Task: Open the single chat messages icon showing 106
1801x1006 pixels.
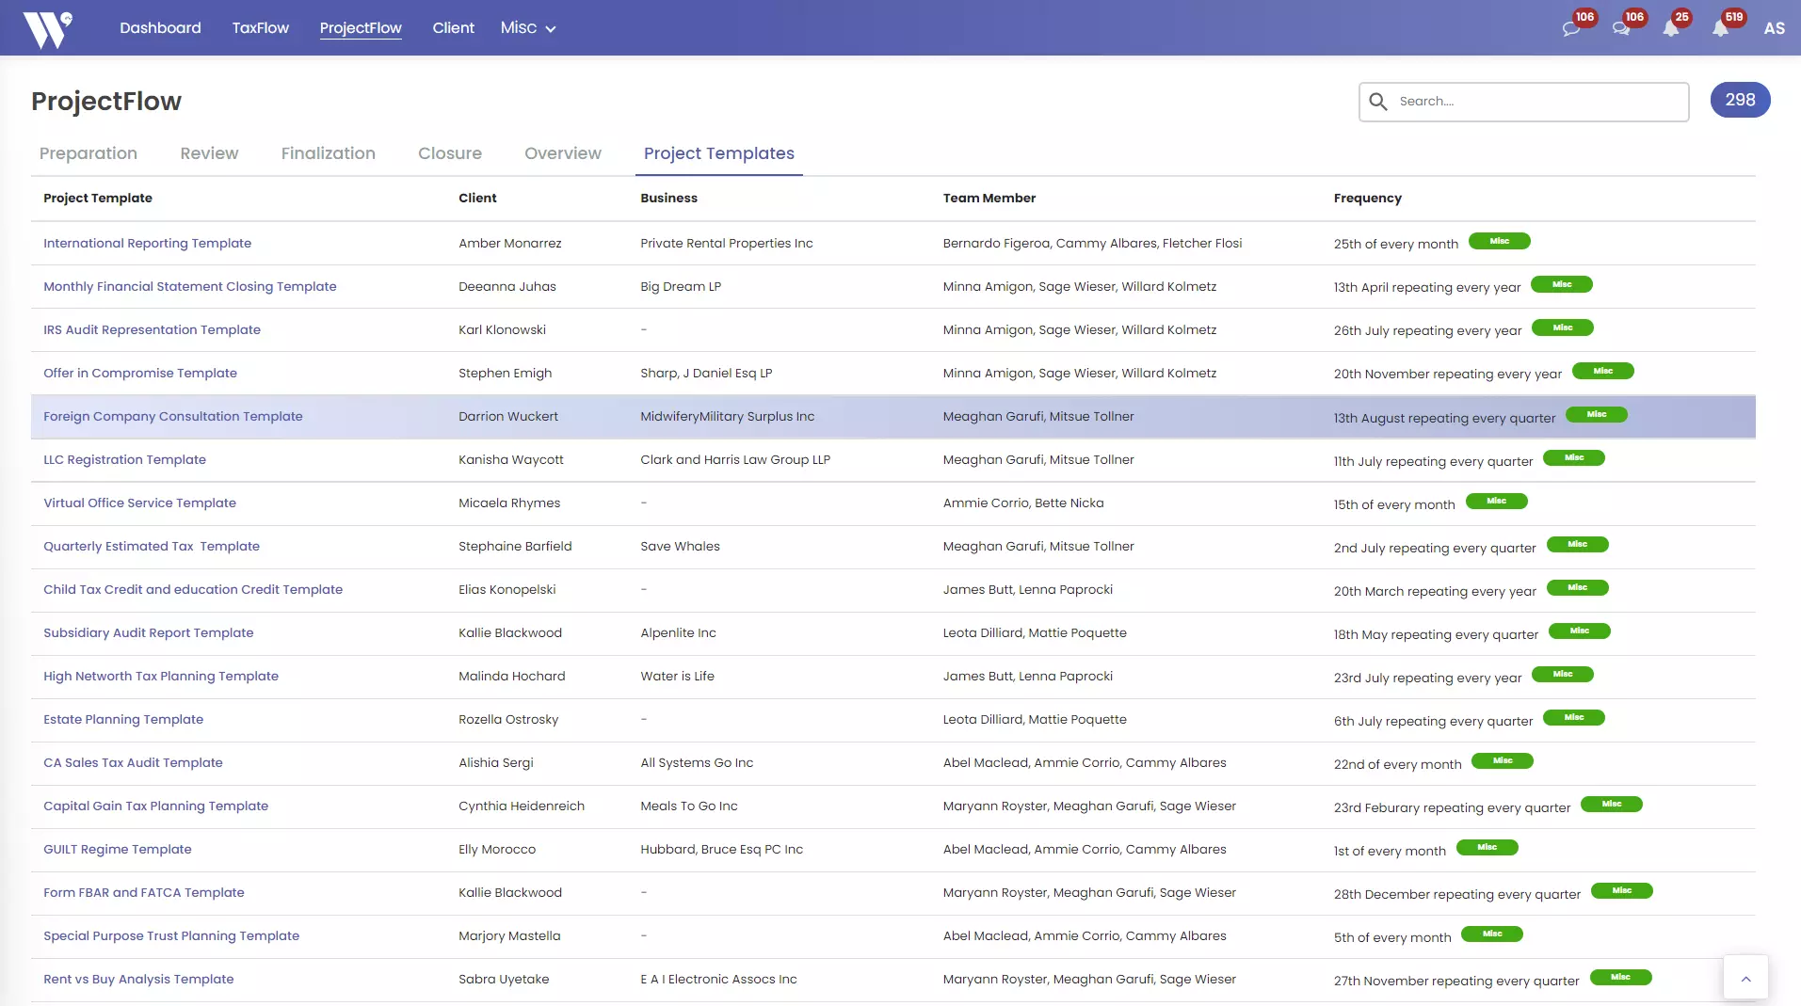Action: pyautogui.click(x=1570, y=27)
